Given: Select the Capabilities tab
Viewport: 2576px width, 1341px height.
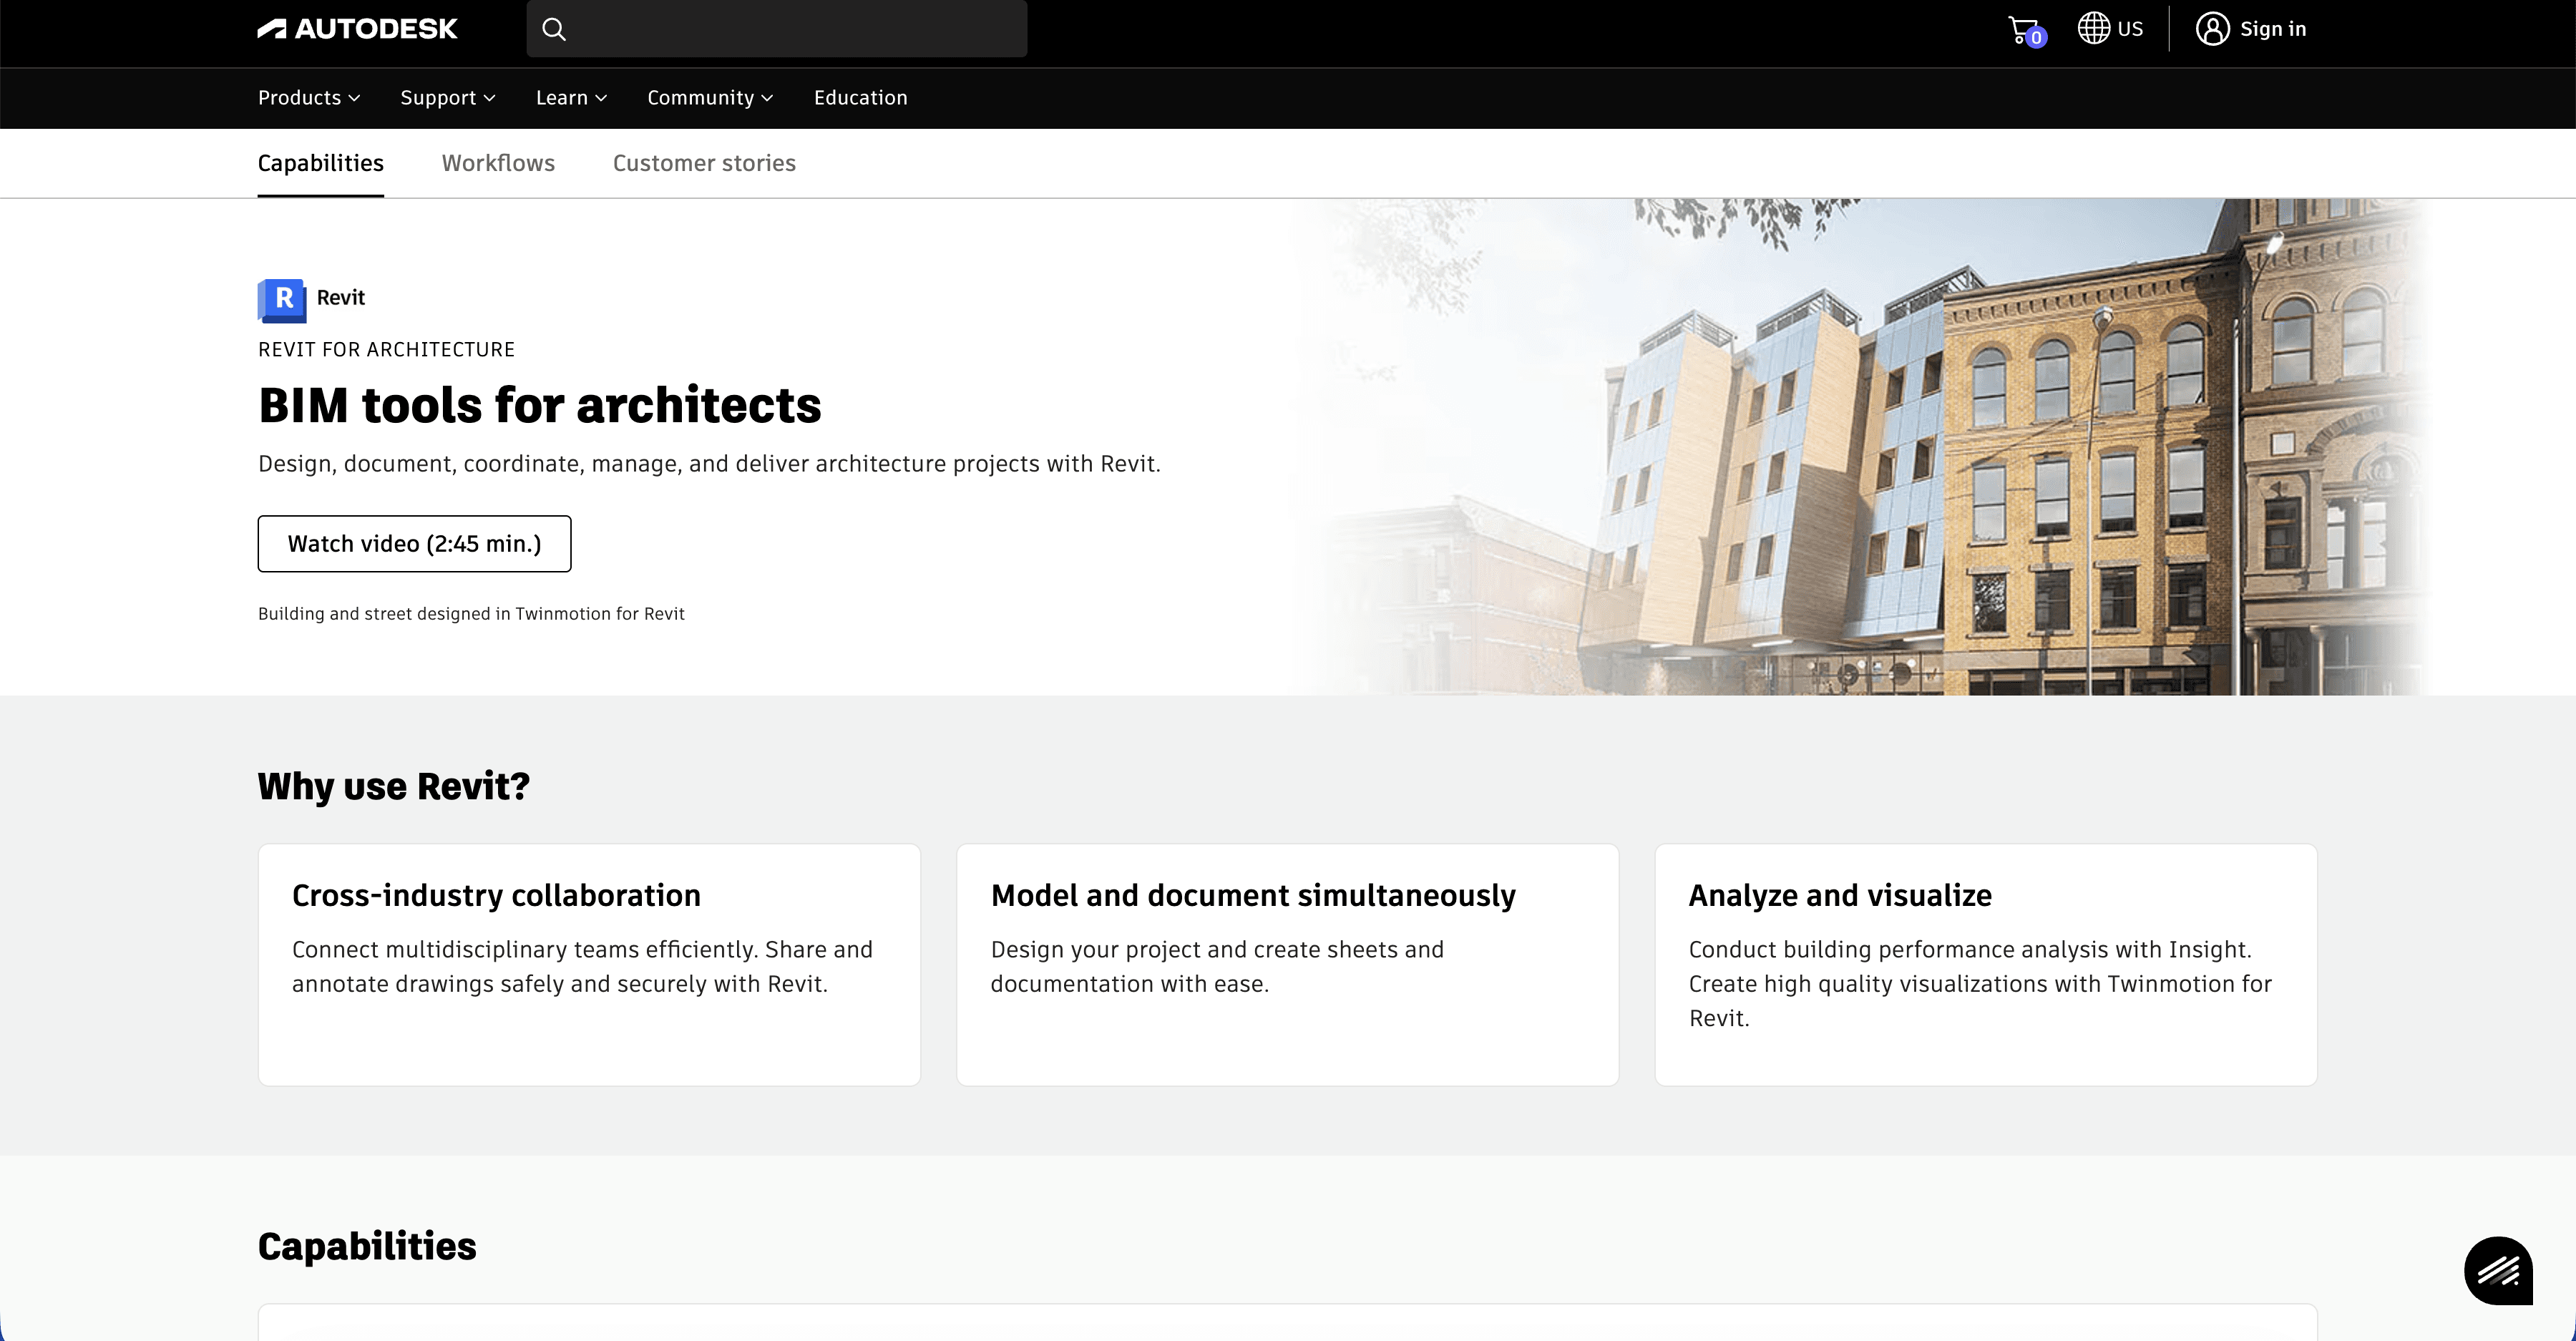Looking at the screenshot, I should coord(320,163).
